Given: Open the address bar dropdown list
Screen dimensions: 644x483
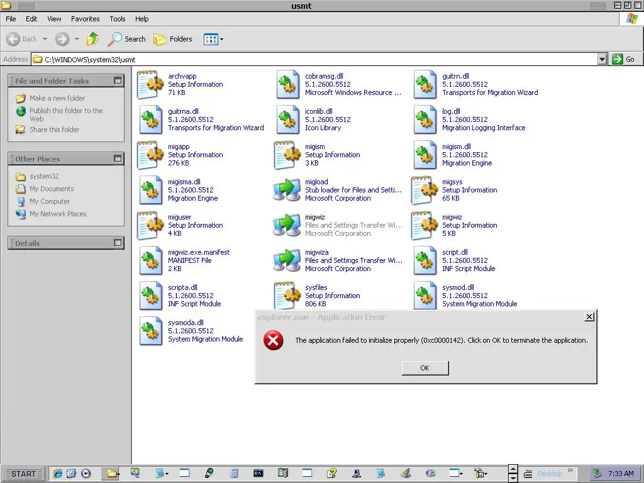Looking at the screenshot, I should 602,60.
